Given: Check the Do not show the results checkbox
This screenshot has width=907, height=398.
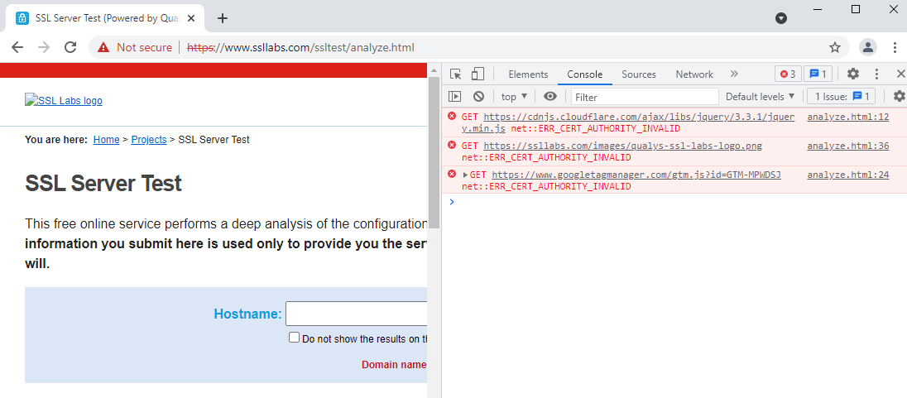Looking at the screenshot, I should click(295, 338).
